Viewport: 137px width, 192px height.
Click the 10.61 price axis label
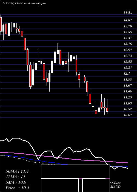point(128,115)
